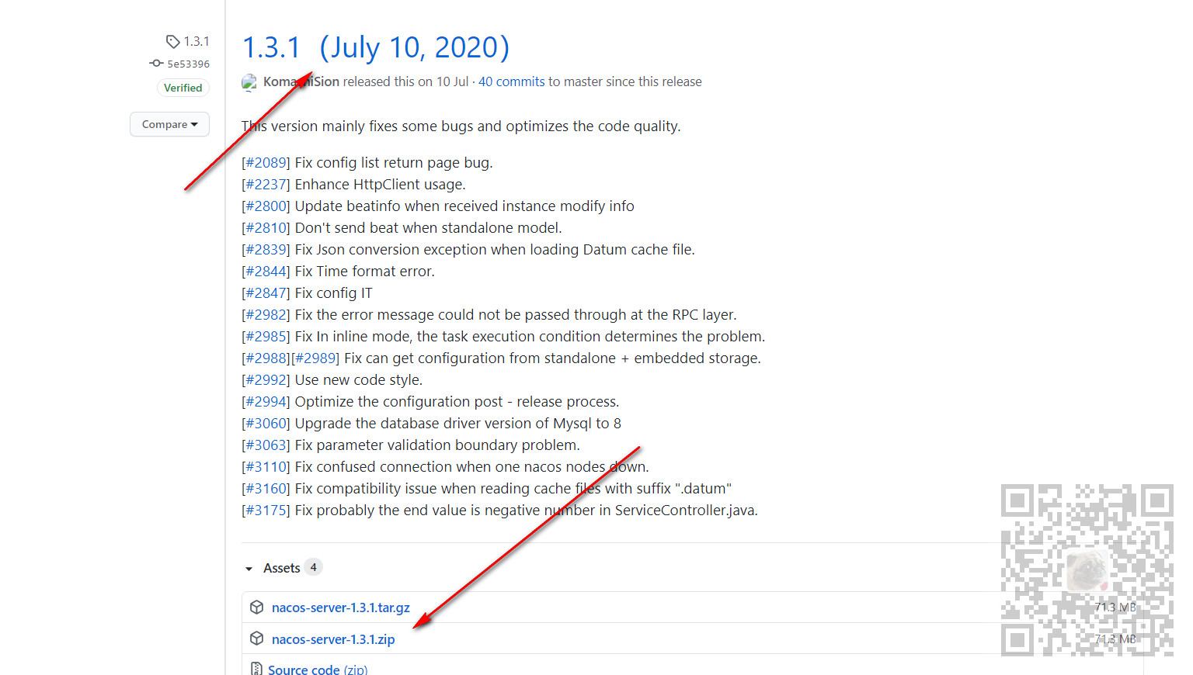
Task: Click the 1.3.1 tag icon
Action: tap(172, 41)
